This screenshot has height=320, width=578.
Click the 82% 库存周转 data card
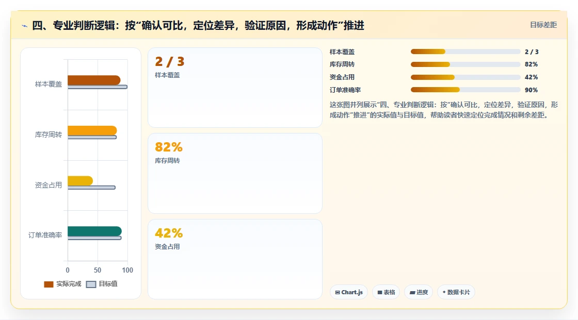pyautogui.click(x=235, y=174)
